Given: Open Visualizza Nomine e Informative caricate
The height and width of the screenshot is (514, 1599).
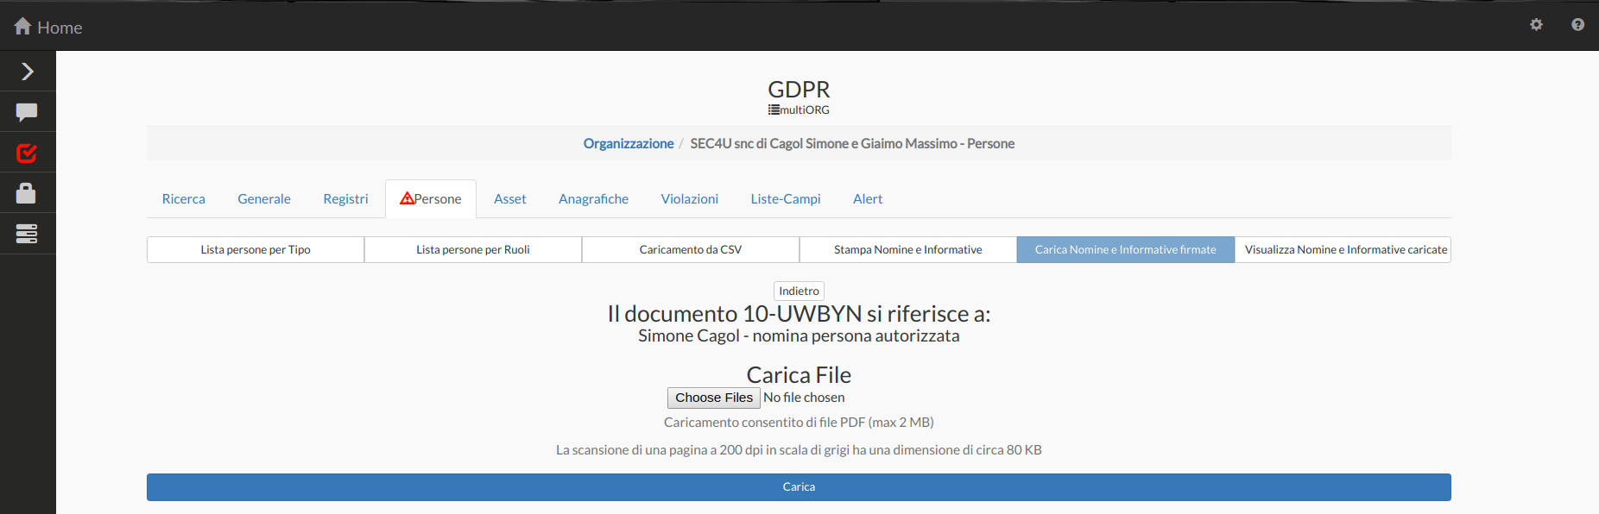Looking at the screenshot, I should click(1343, 249).
